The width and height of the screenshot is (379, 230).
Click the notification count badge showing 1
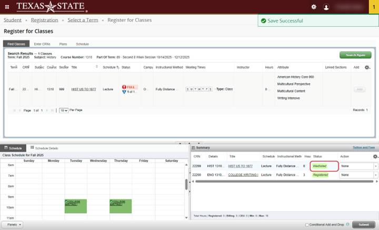pyautogui.click(x=373, y=7)
